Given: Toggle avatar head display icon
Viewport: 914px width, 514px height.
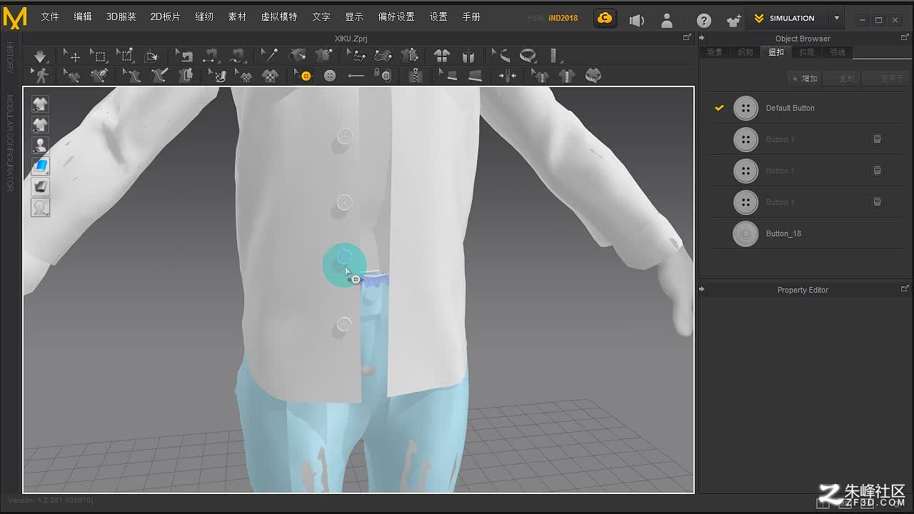Looking at the screenshot, I should pyautogui.click(x=41, y=208).
